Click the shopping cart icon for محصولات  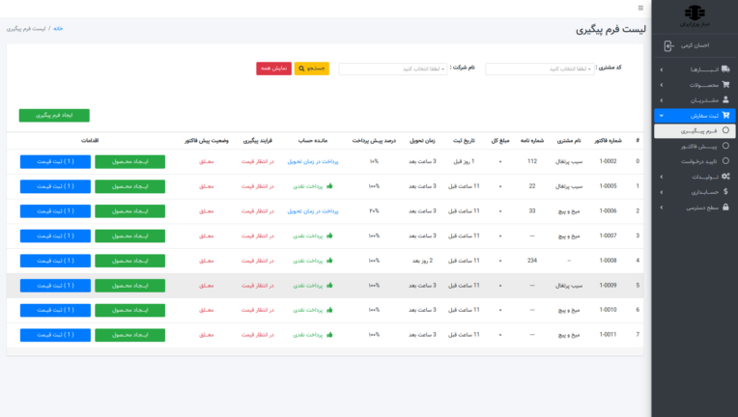[x=725, y=85]
